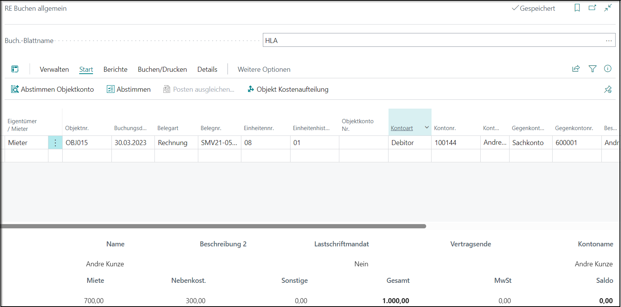
Task: Open the Buch.-Blattname lookup ellipsis
Action: 609,41
